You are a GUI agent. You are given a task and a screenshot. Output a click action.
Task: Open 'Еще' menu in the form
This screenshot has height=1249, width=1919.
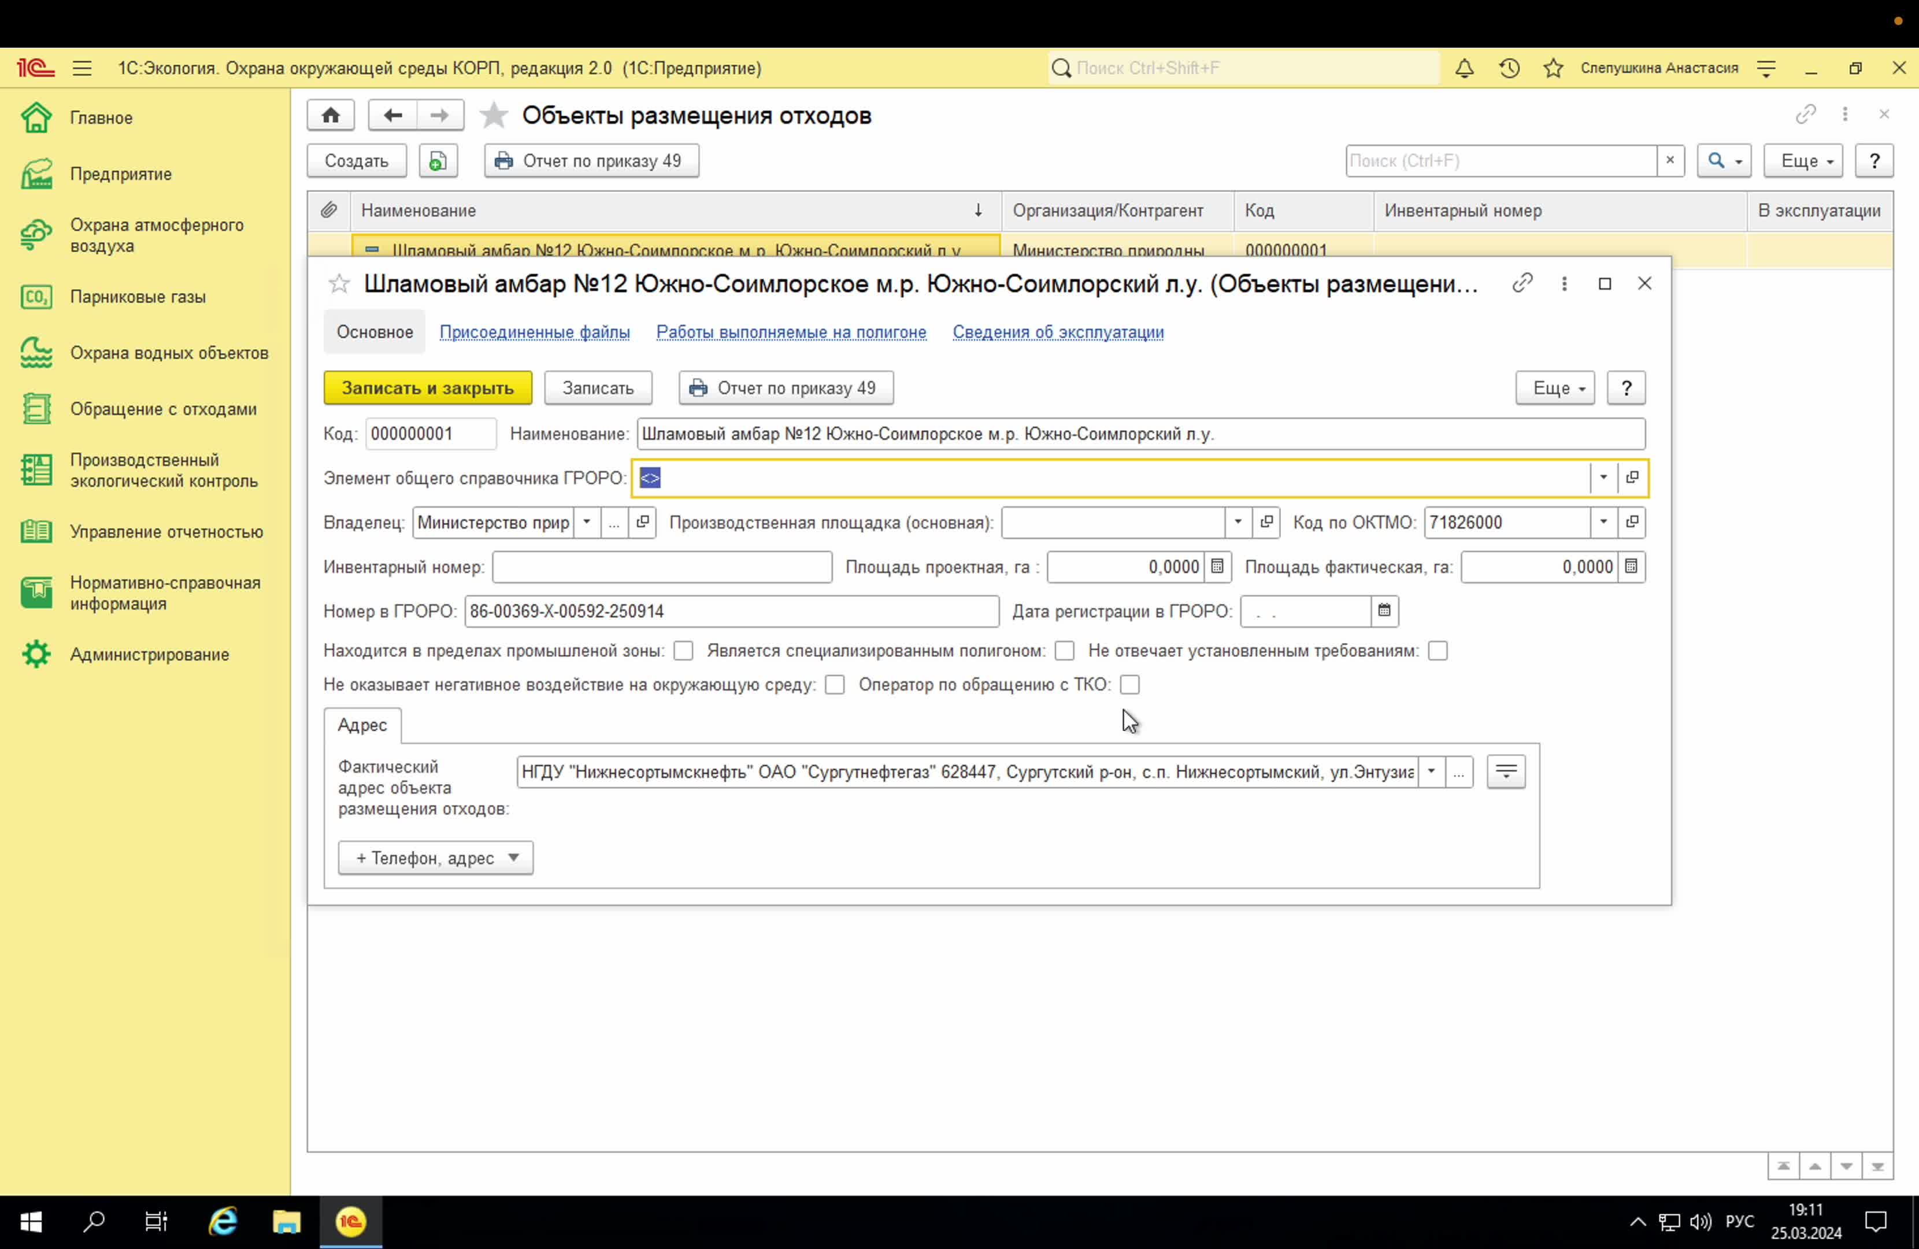click(1554, 388)
